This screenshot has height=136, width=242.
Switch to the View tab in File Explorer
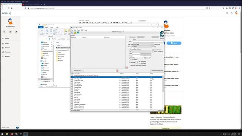click(x=57, y=27)
